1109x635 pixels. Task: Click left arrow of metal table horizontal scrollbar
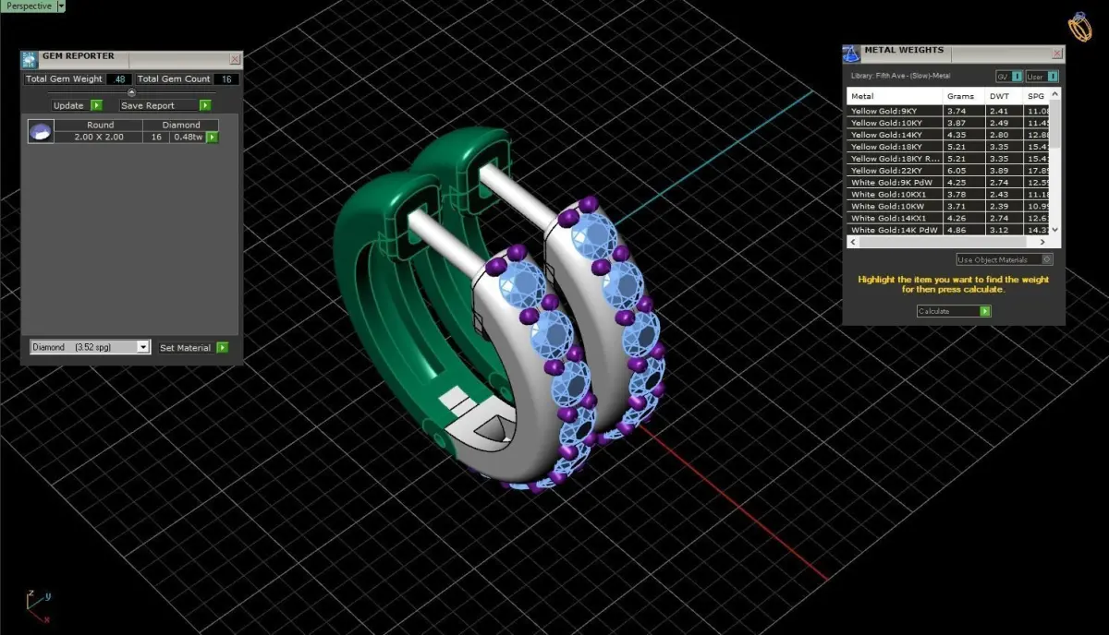click(x=852, y=242)
